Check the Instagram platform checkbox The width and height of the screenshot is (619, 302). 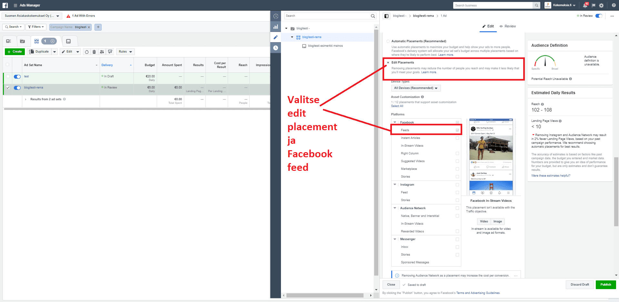tap(457, 185)
